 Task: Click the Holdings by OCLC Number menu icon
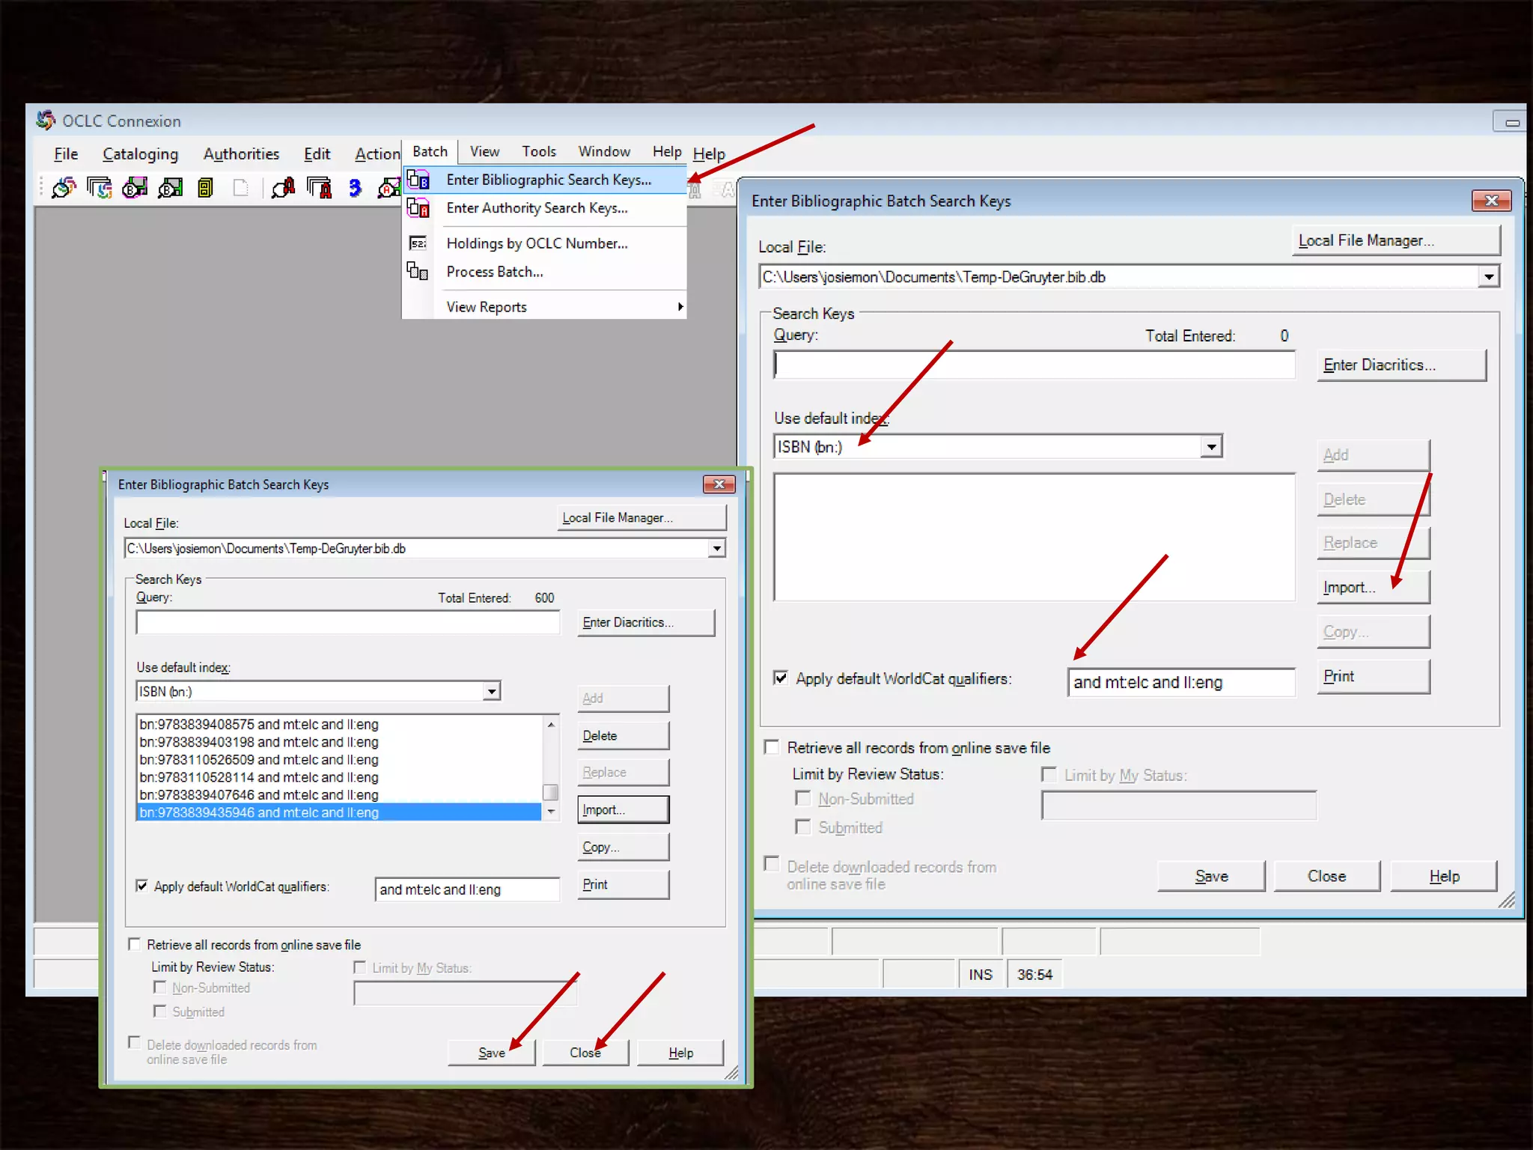click(x=418, y=243)
